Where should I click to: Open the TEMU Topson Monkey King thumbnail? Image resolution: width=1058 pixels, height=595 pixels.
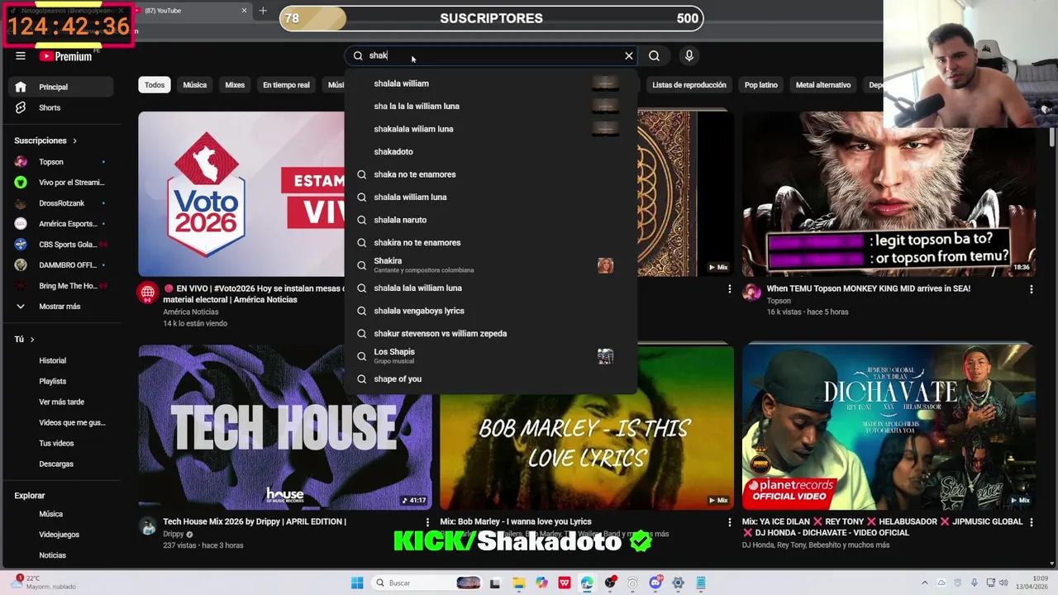point(889,193)
